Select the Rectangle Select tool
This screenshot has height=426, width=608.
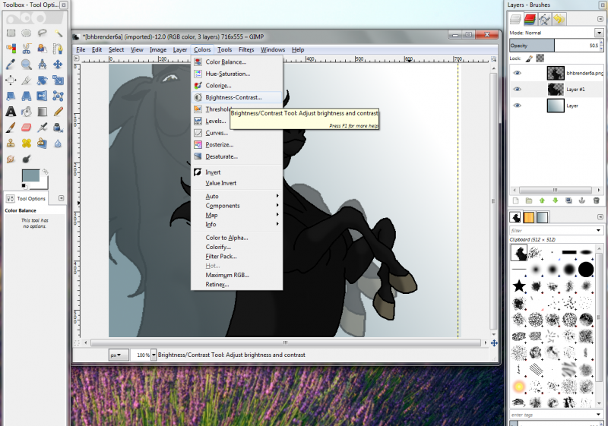click(x=11, y=33)
